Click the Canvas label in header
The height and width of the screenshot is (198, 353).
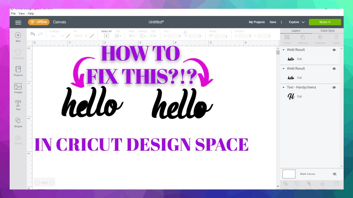[x=60, y=22]
